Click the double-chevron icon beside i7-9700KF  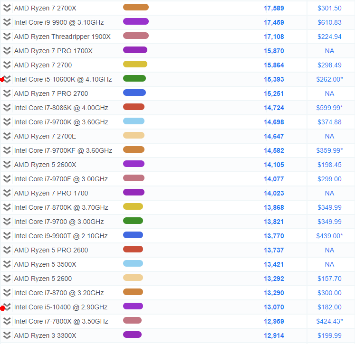tap(7, 150)
